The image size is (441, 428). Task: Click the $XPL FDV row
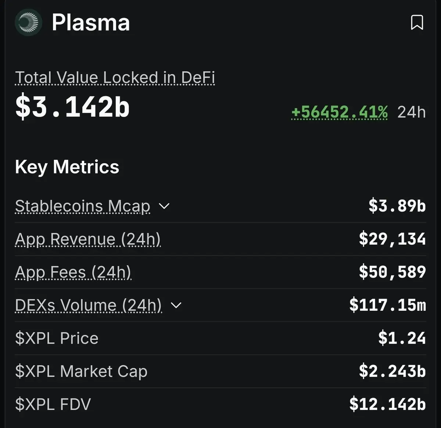(220, 404)
